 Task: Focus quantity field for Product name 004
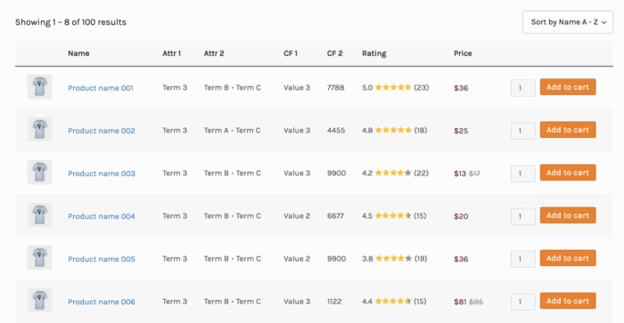tap(523, 216)
